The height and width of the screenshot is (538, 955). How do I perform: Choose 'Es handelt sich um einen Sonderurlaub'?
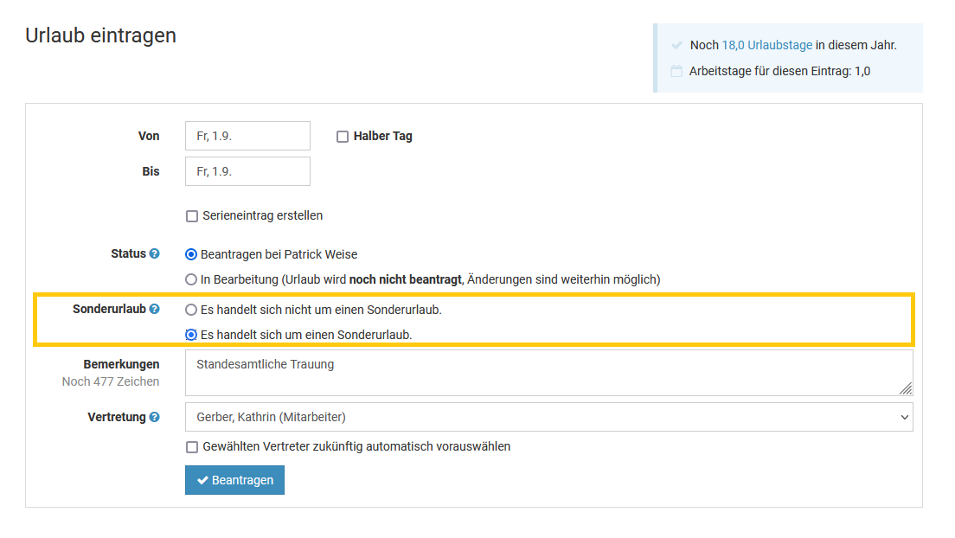191,335
